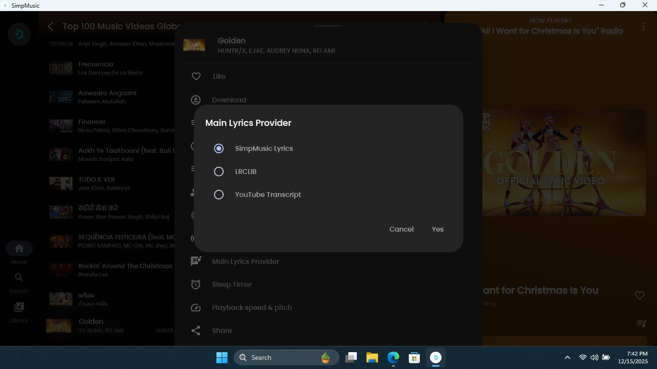
Task: Click the Golden lyric video artwork
Action: coord(564,162)
